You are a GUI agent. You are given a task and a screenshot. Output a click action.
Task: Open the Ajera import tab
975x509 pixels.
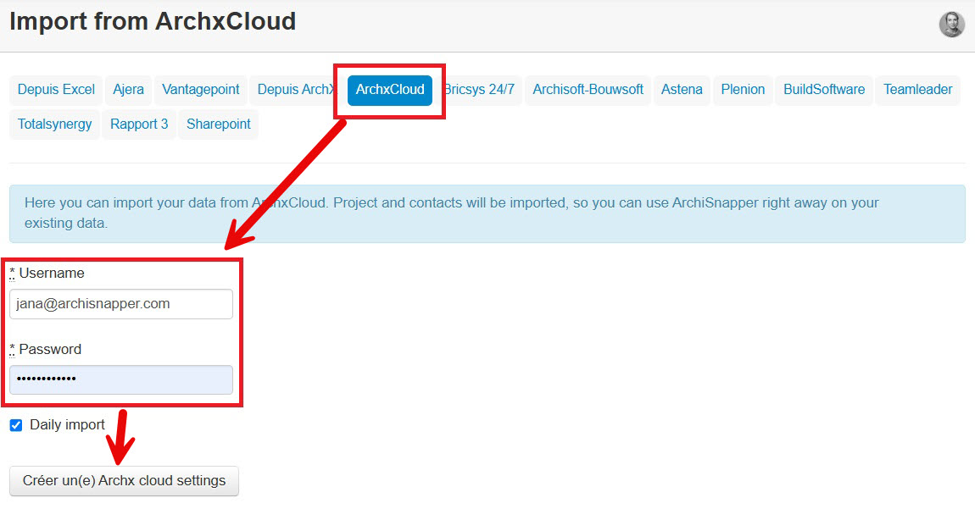pos(128,90)
